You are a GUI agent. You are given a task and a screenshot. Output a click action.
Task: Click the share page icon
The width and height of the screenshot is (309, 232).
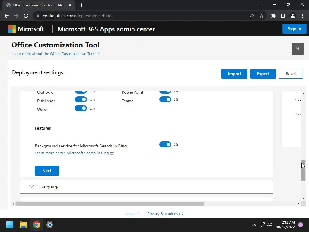252,16
